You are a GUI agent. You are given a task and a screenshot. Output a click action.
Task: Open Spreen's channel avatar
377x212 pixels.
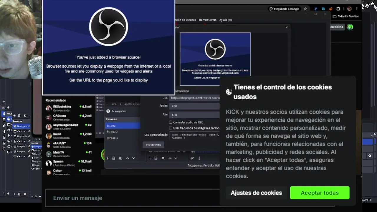pos(49,163)
